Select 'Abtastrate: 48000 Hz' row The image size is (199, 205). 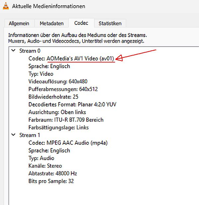tap(53, 174)
